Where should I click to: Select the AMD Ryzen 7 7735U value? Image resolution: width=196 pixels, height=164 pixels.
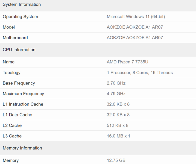pos(127,62)
